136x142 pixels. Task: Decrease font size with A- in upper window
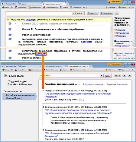[x=130, y=7]
